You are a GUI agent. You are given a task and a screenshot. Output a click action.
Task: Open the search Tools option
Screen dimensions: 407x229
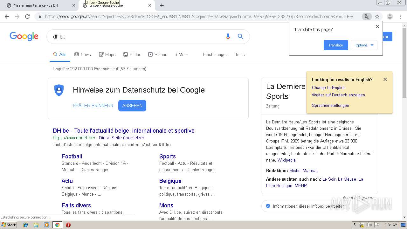[x=240, y=54]
